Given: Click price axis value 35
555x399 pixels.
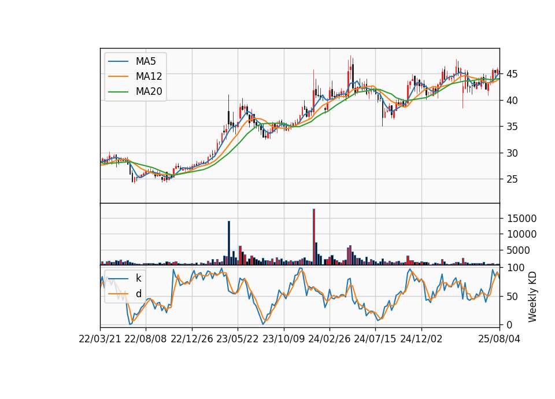Looking at the screenshot, I should tap(512, 127).
